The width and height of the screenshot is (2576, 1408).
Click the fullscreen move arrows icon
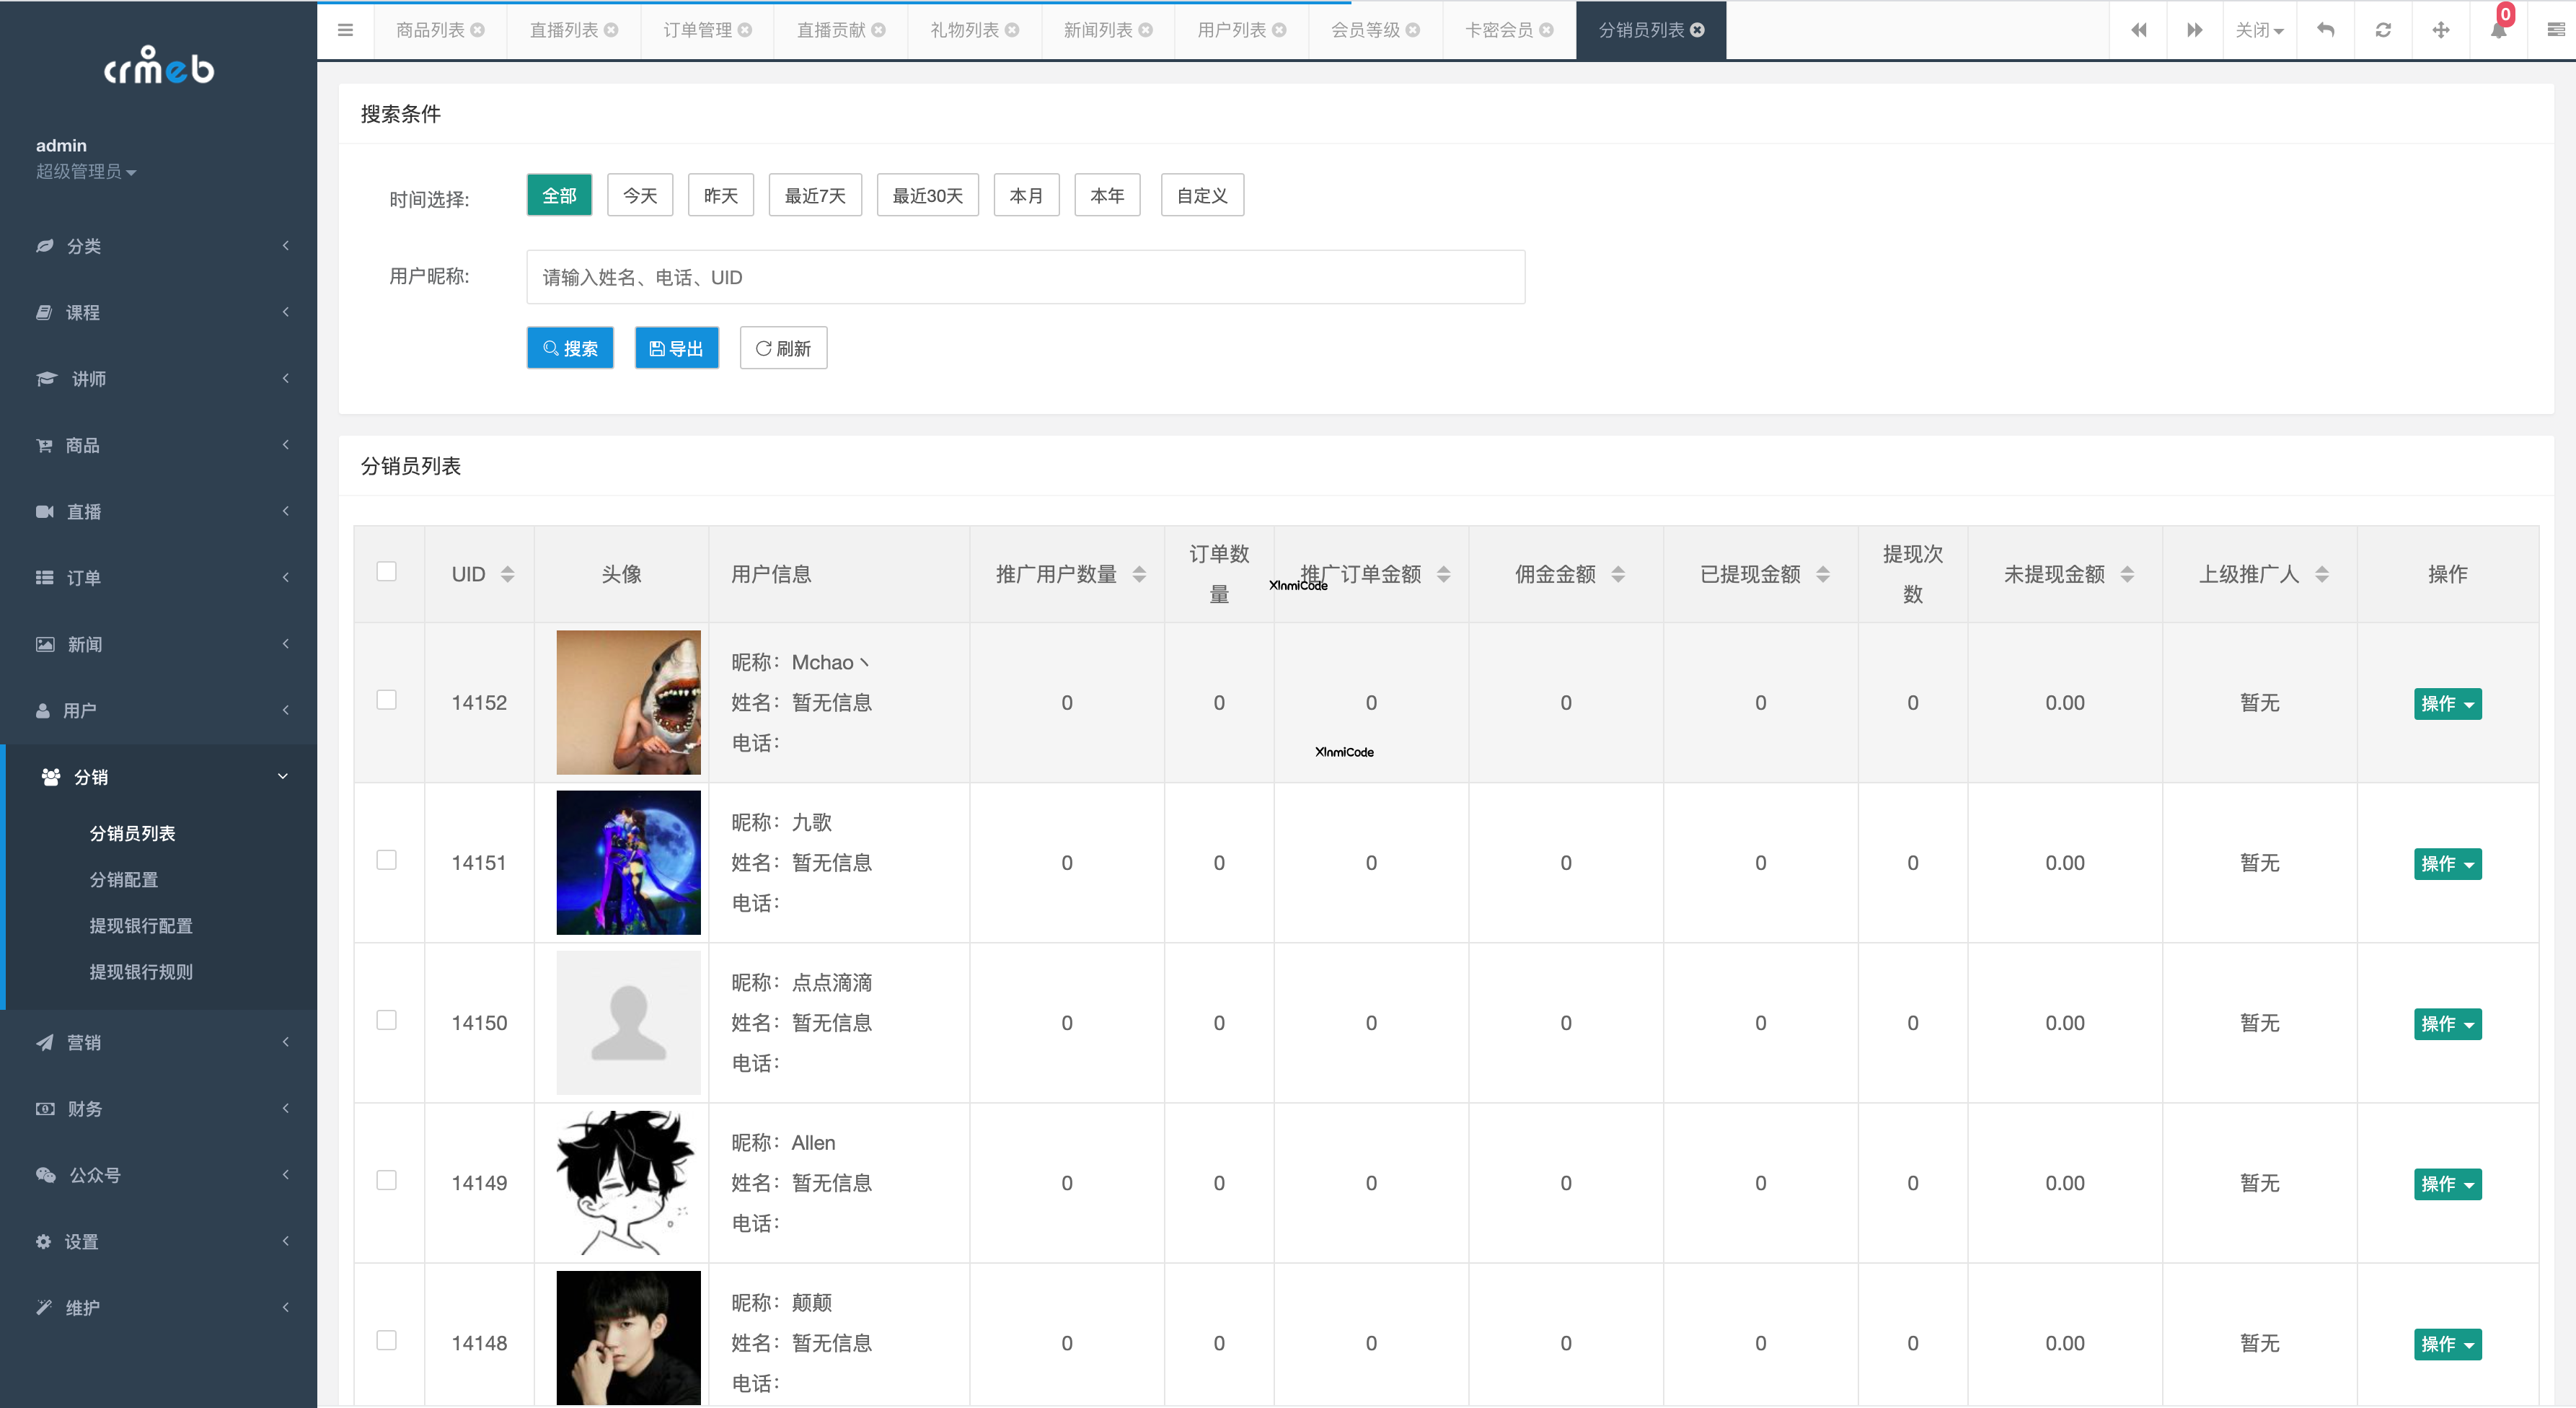[2441, 30]
